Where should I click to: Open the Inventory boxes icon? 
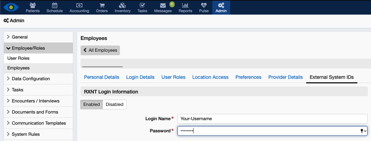[122, 5]
